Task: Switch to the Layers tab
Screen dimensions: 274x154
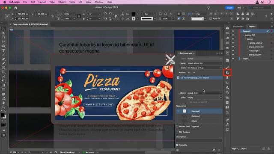Action: tap(251, 27)
